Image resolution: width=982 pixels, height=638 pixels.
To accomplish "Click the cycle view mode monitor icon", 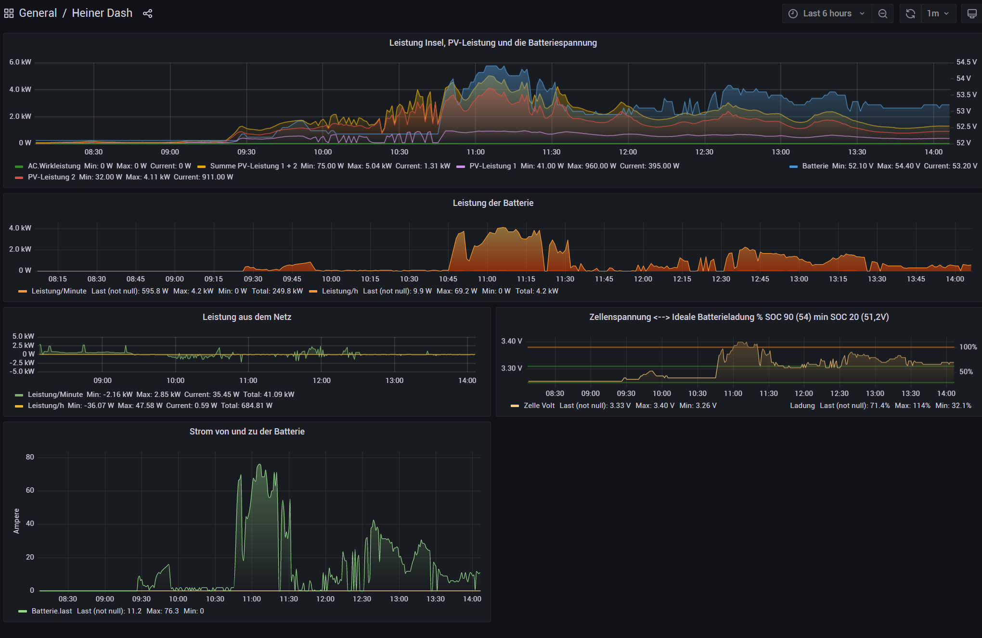I will coord(972,13).
